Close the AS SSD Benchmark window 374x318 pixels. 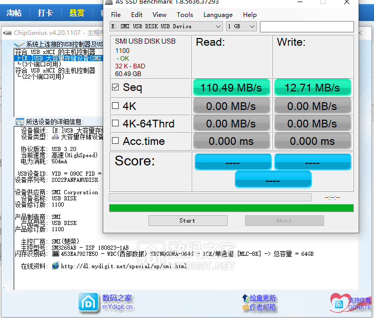click(x=347, y=2)
